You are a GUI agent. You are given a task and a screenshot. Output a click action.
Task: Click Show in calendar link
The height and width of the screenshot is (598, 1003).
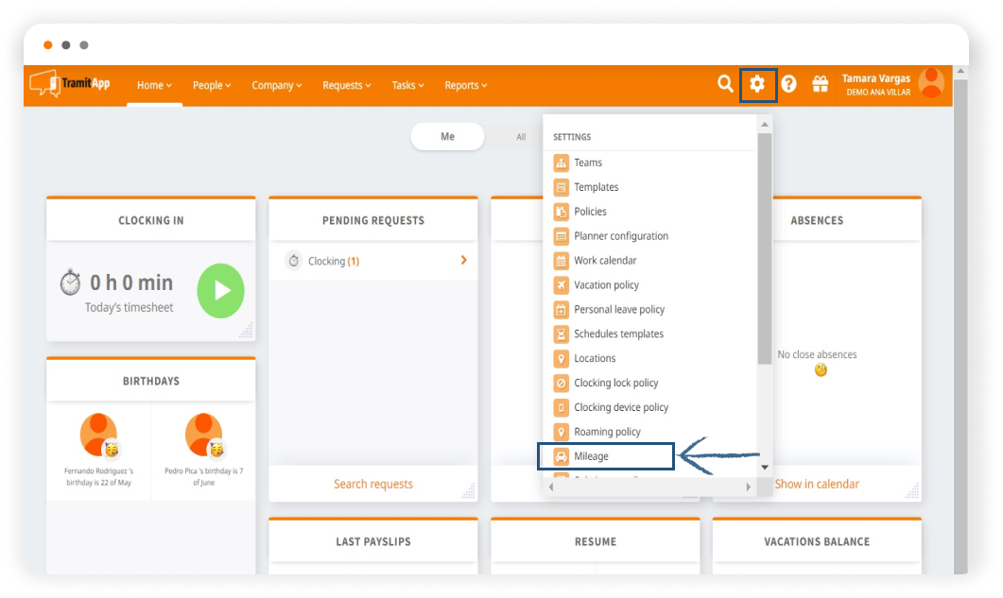pyautogui.click(x=817, y=484)
